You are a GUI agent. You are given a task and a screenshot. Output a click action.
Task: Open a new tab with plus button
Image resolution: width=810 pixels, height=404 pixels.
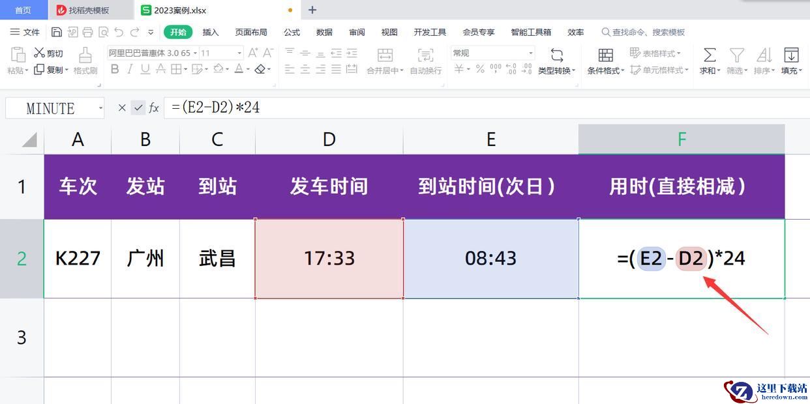[x=312, y=10]
